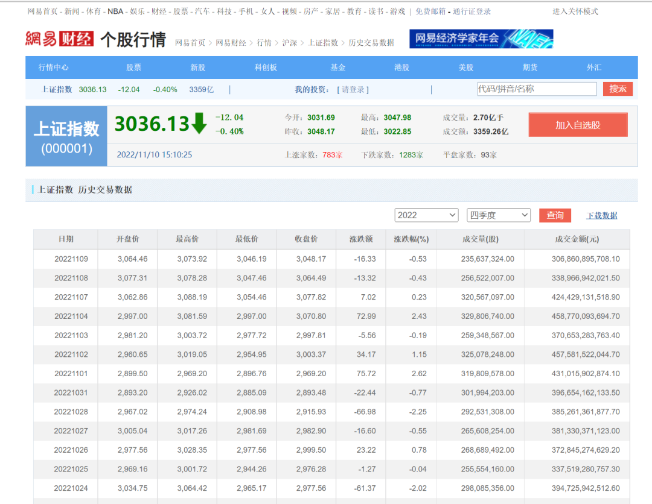652x504 pixels.
Task: Go to 港股 in the navigation bar
Action: pos(401,68)
